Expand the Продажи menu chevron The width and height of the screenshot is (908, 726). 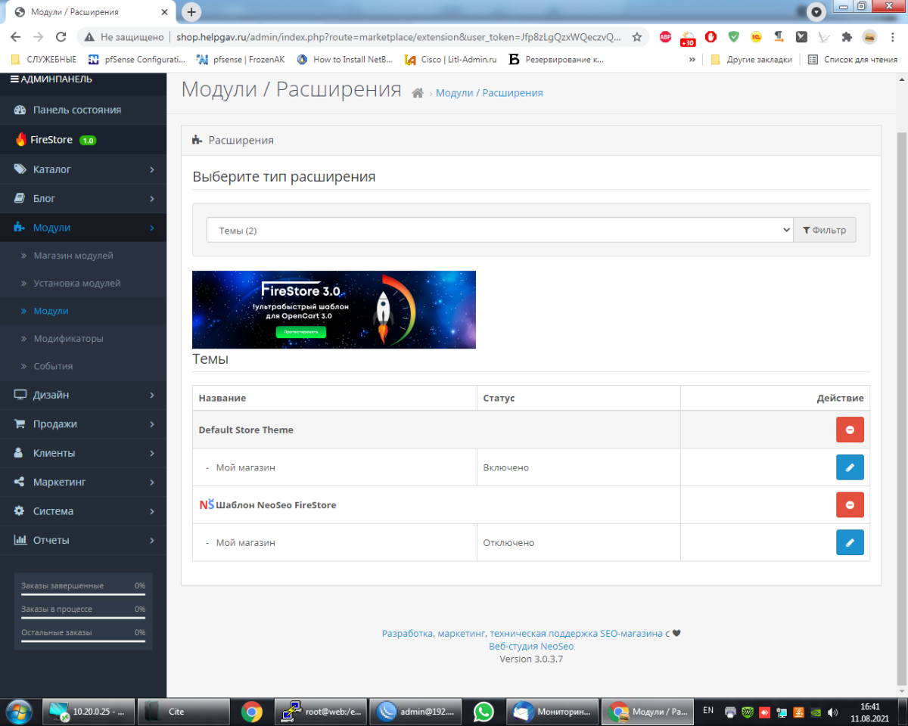pos(152,423)
